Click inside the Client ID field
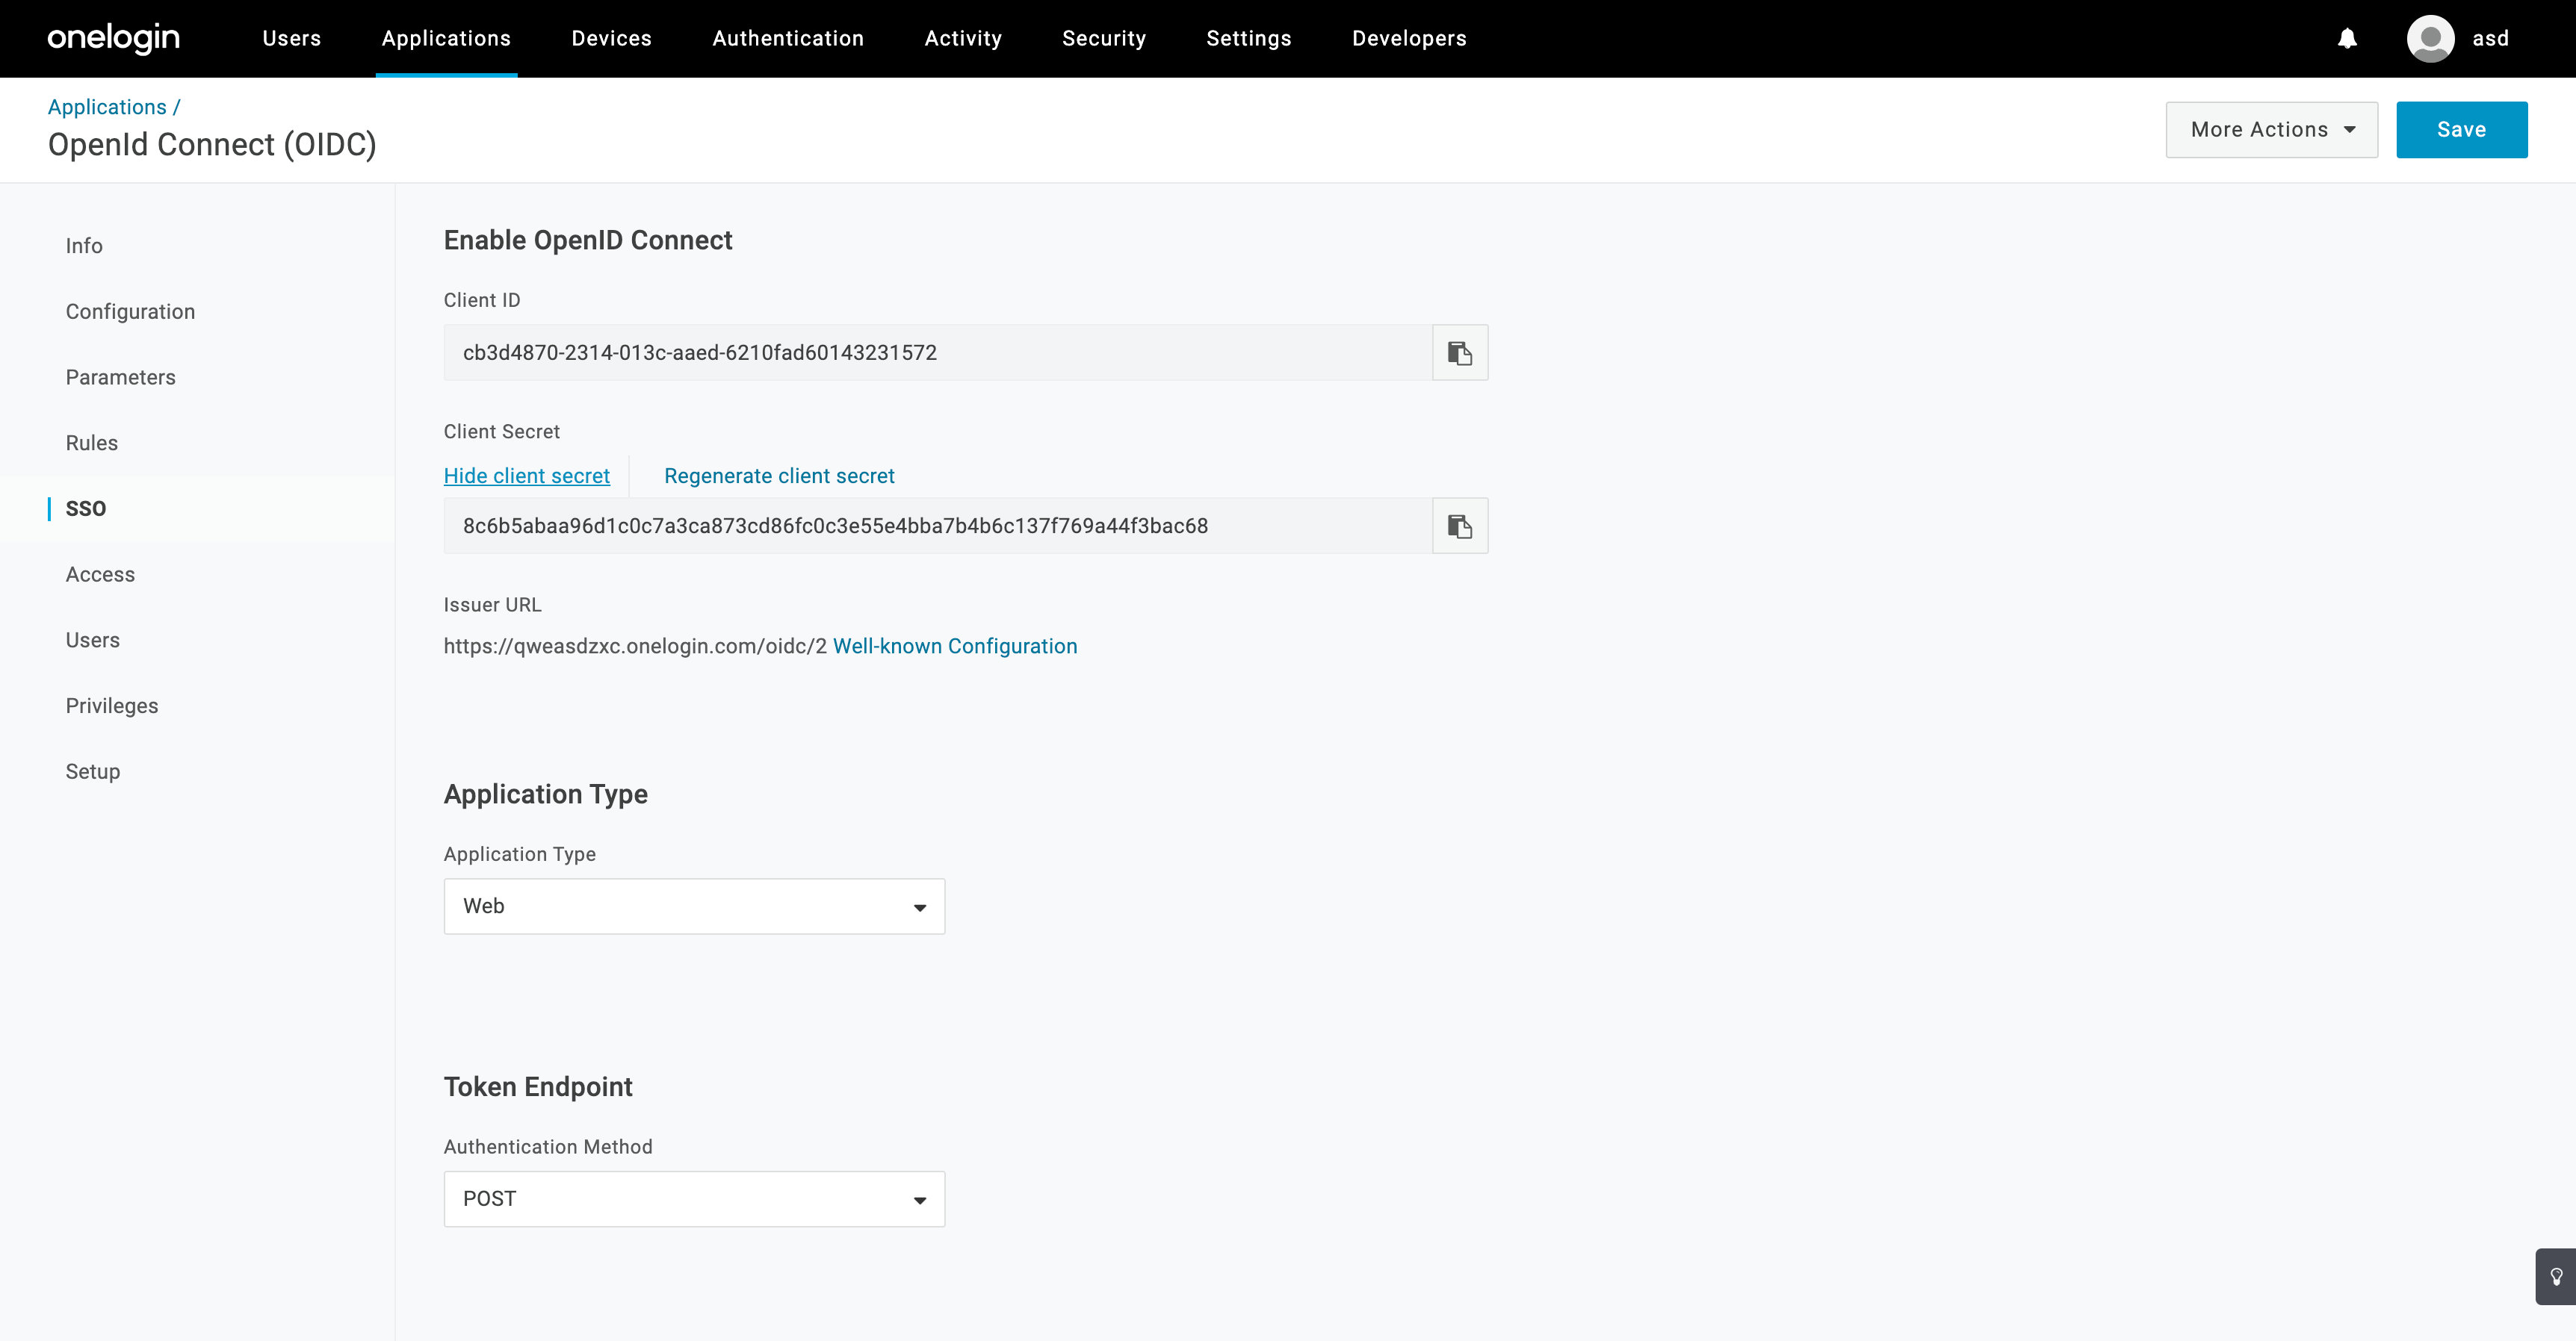Viewport: 2576px width, 1341px height. coord(937,352)
